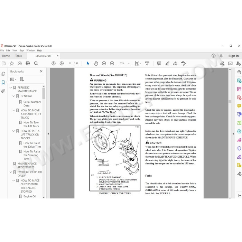Go to the next page arrow
This screenshot has width=242, height=242.
62,63
